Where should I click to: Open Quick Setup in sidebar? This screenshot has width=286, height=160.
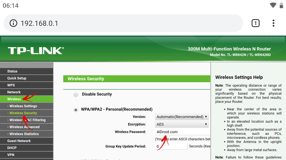click(17, 78)
